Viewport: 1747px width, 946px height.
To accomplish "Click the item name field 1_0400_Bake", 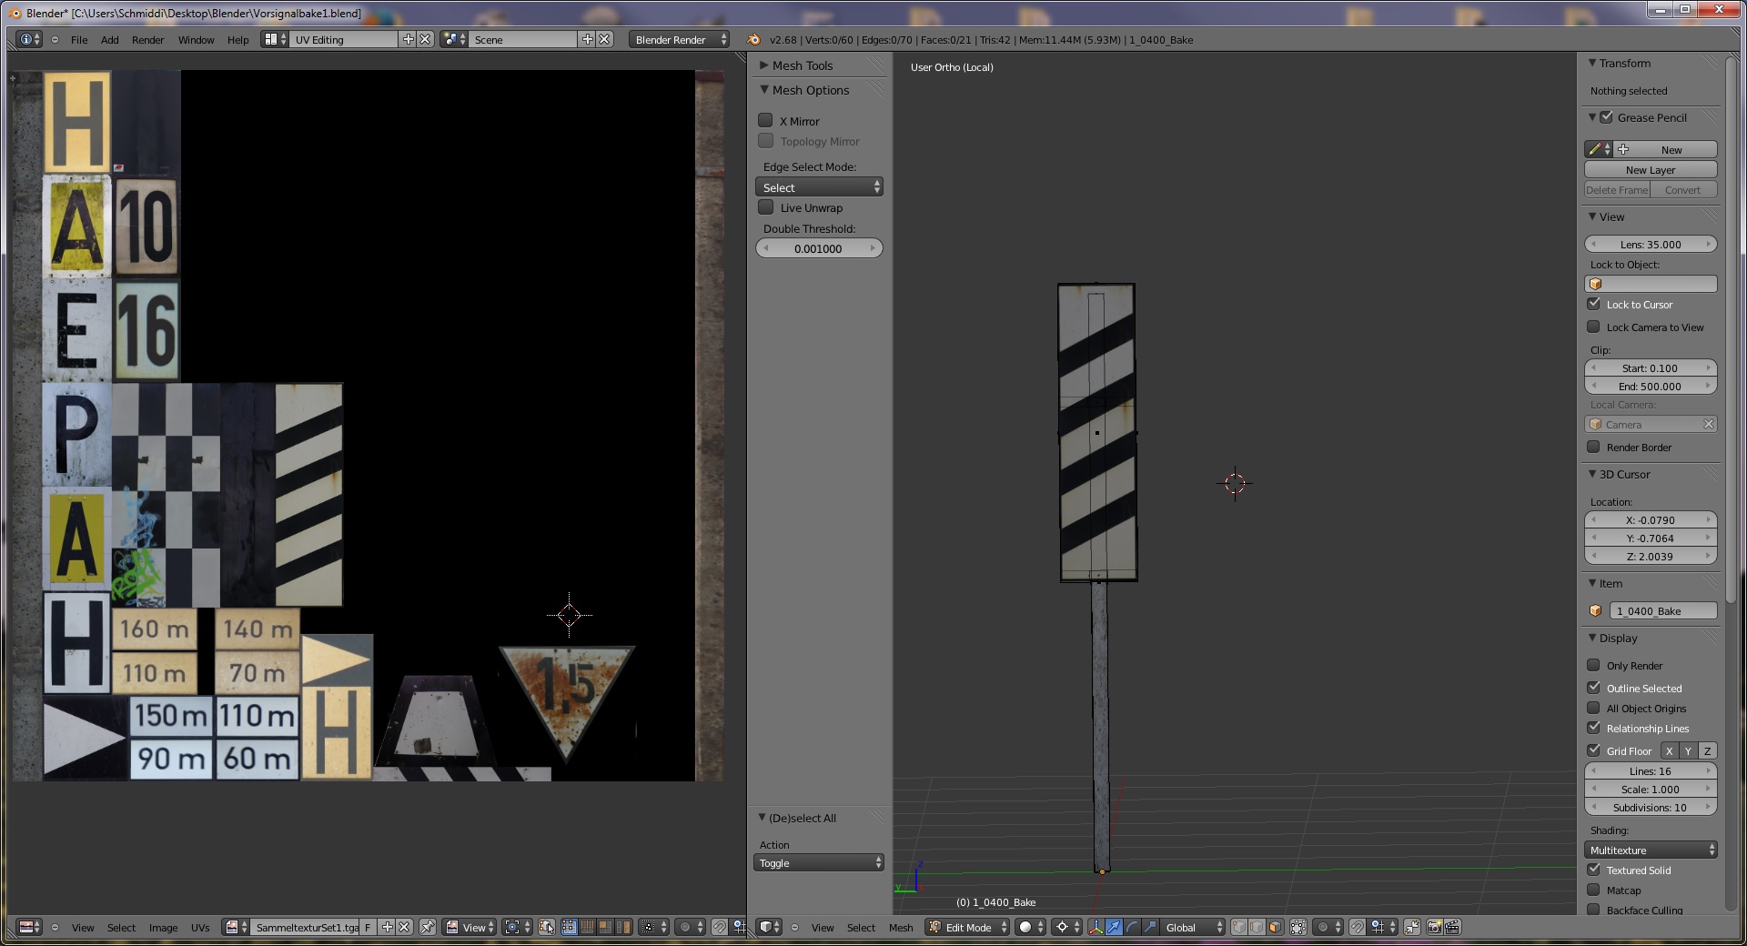I will point(1661,611).
